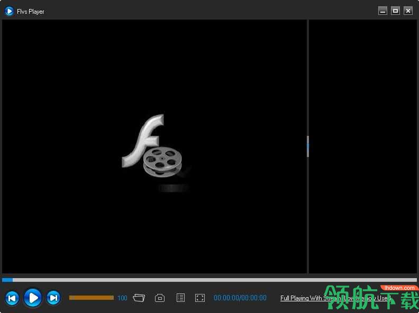The height and width of the screenshot is (313, 419).
Task: Minimize the Flvs Player window
Action: (x=382, y=11)
